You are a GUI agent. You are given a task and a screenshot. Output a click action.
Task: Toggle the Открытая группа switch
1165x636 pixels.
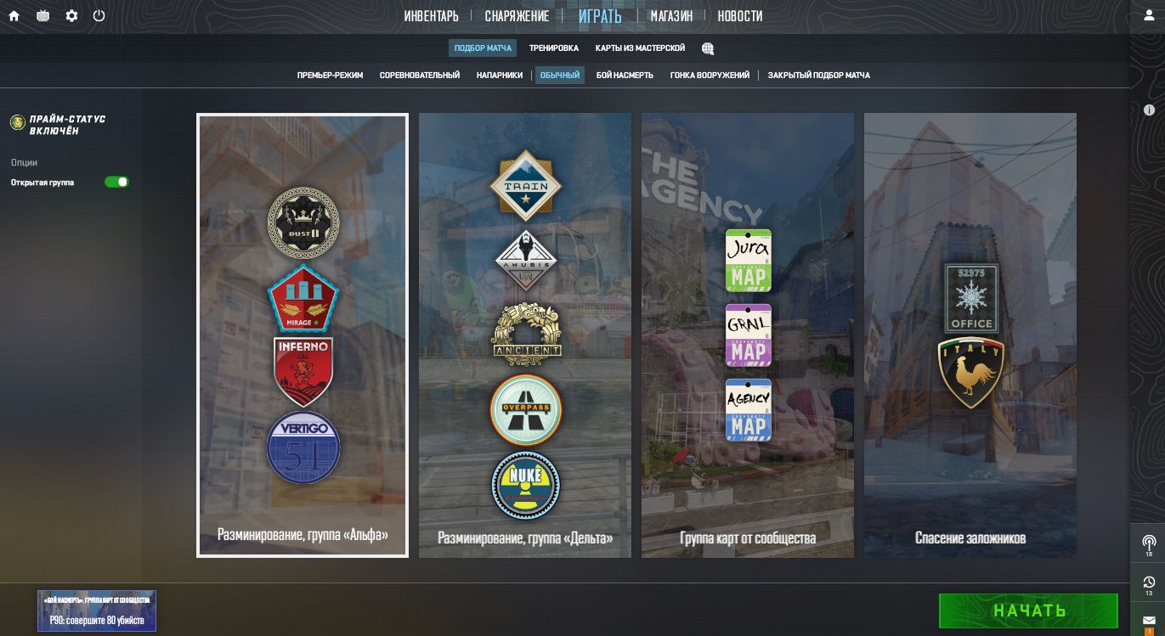pyautogui.click(x=116, y=183)
